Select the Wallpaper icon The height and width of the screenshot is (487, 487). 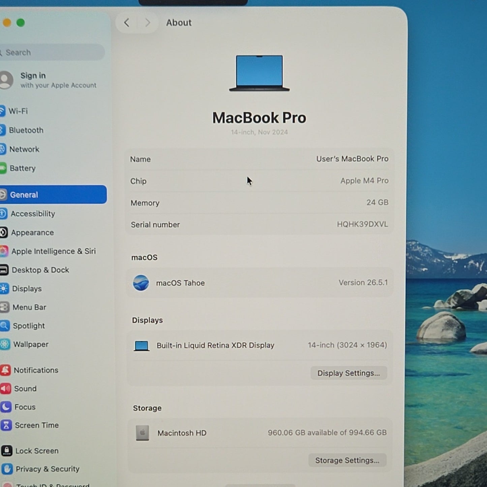5,344
